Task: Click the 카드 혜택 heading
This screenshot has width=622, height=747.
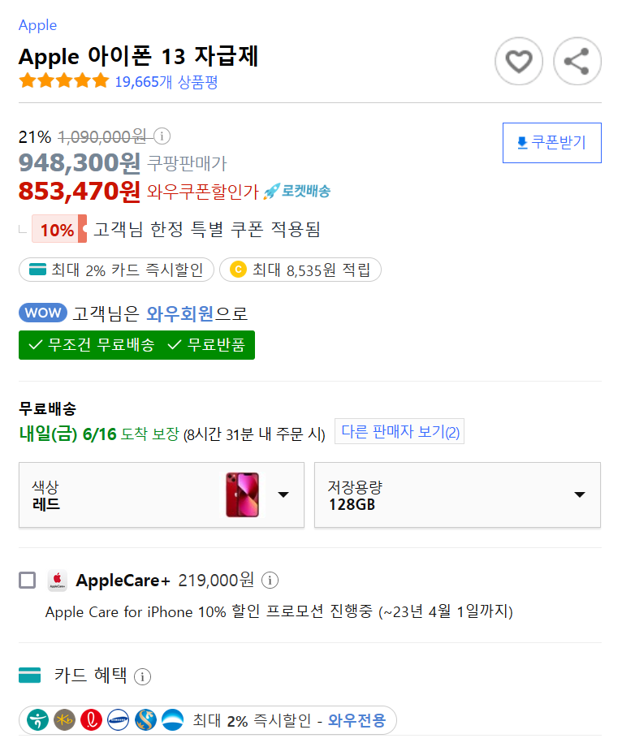Action: click(x=90, y=676)
